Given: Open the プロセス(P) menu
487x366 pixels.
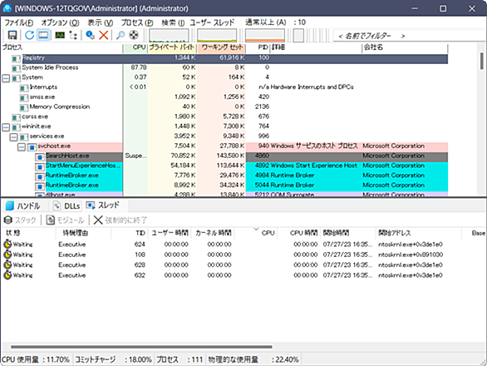Looking at the screenshot, I should (x=137, y=22).
